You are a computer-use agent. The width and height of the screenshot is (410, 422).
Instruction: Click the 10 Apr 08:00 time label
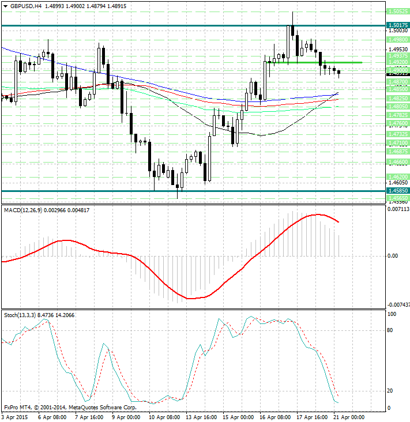pos(163,416)
